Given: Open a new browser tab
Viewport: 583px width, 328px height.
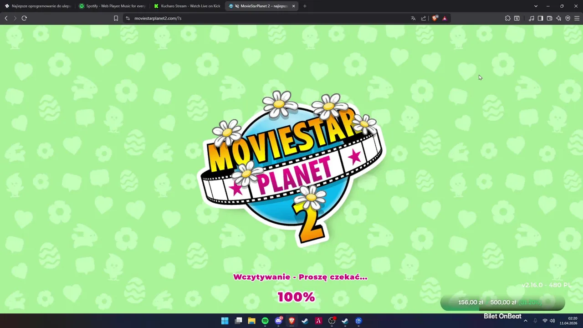Looking at the screenshot, I should click(x=305, y=6).
